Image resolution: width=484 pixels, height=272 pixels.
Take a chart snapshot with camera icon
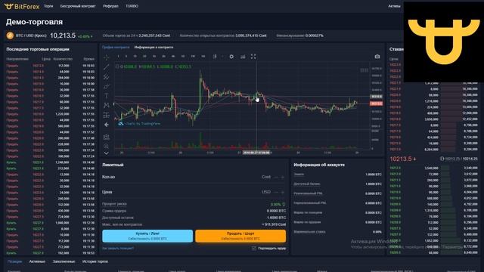pos(377,57)
